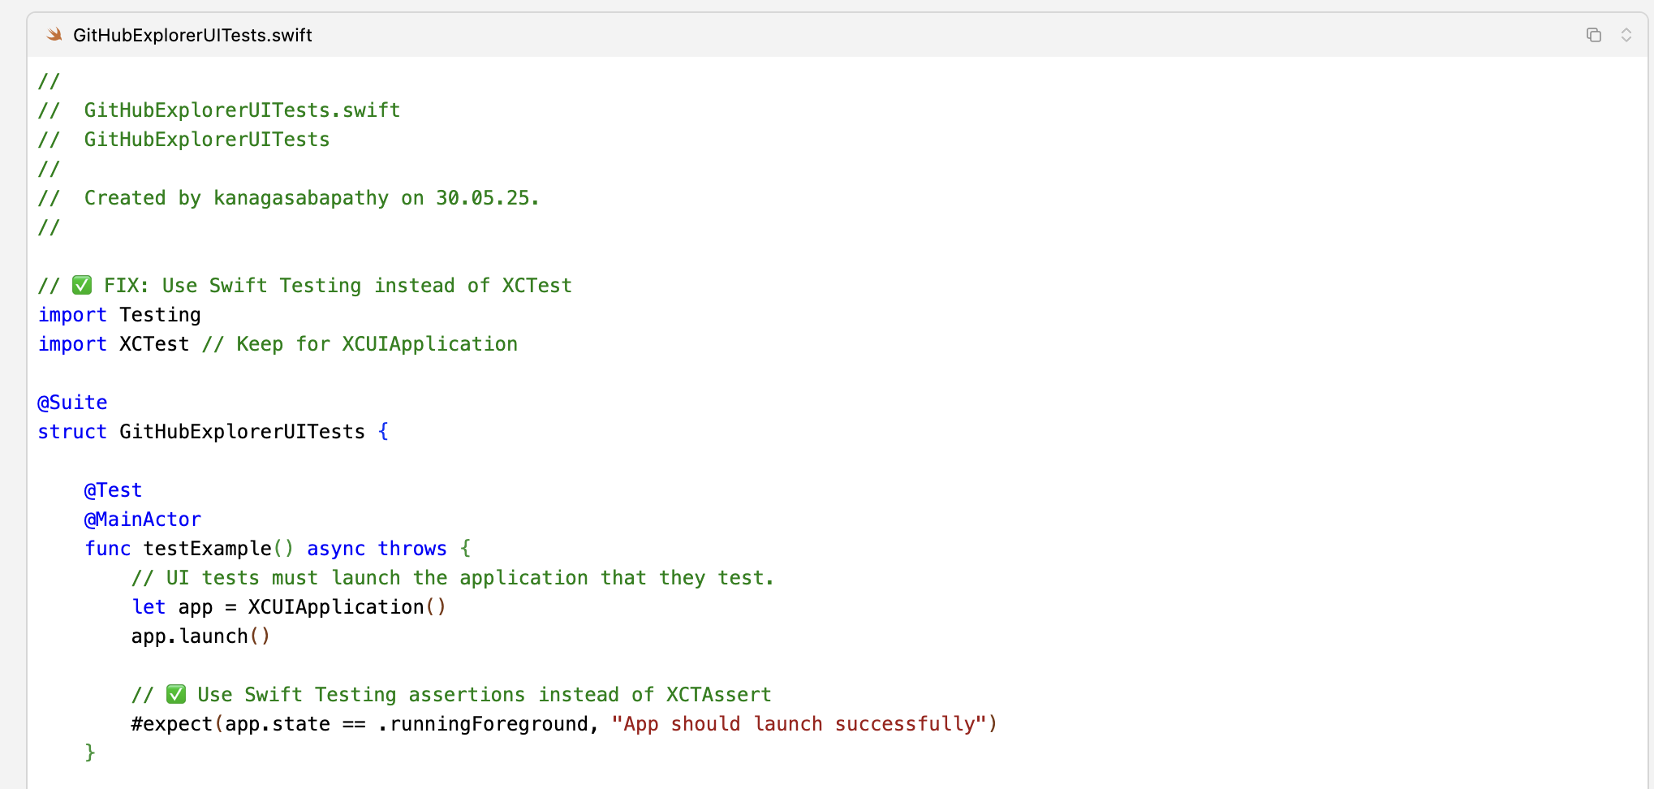
Task: Click green checkmark before 'Use Swift Testing assertions'
Action: (176, 694)
